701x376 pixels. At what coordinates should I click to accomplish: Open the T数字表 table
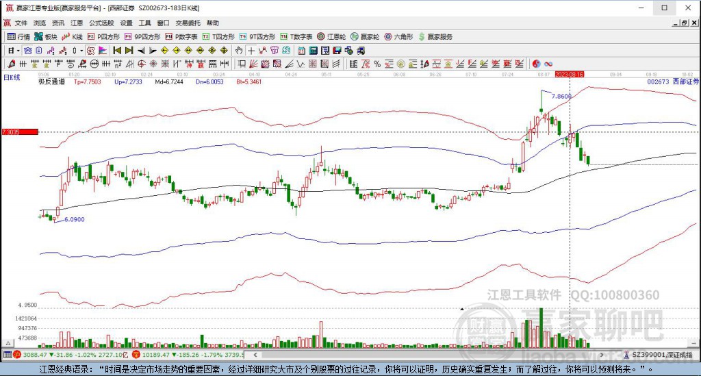[x=296, y=37]
